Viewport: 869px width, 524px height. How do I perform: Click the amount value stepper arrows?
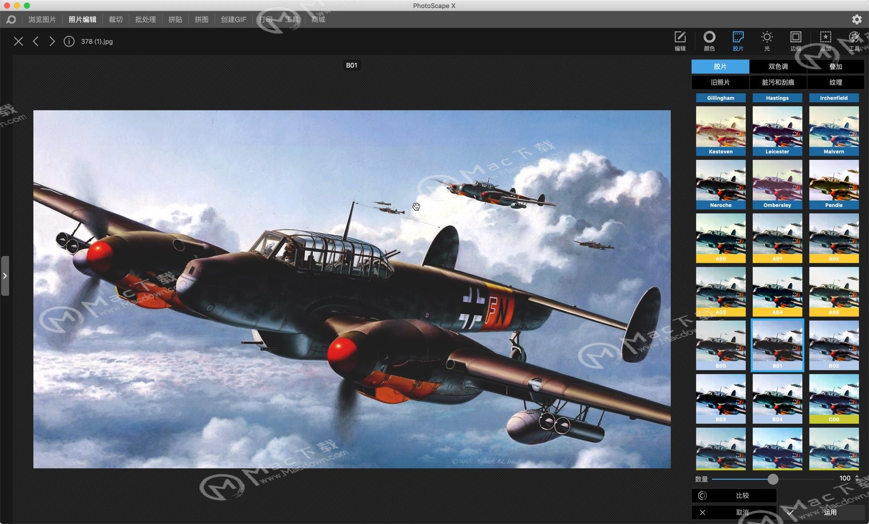[857, 478]
